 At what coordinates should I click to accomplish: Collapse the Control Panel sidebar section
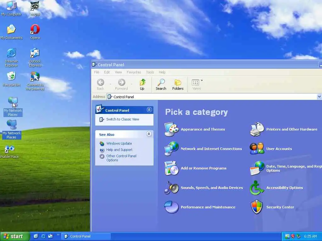(149, 110)
